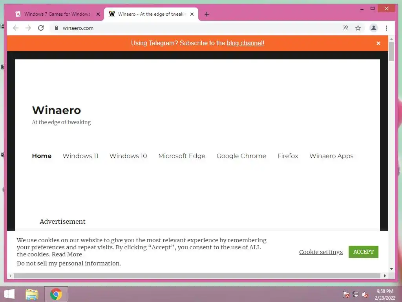The image size is (402, 302).
Task: Open a new tab with plus button
Action: (x=207, y=14)
